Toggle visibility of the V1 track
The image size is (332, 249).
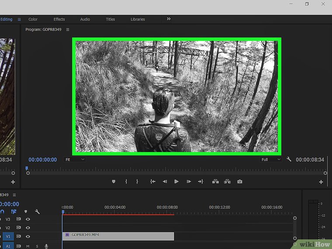(x=28, y=236)
